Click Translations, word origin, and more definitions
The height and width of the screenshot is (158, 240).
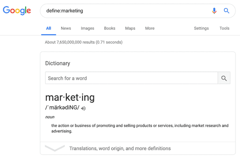pyautogui.click(x=120, y=148)
